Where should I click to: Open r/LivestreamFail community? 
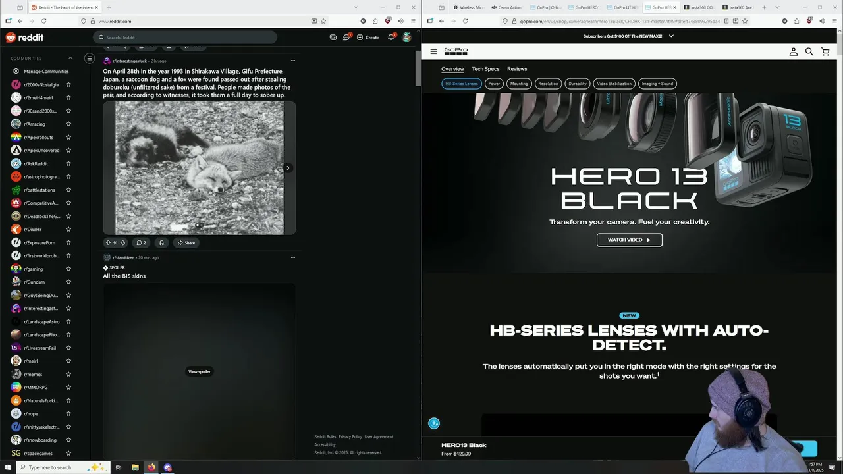point(40,348)
